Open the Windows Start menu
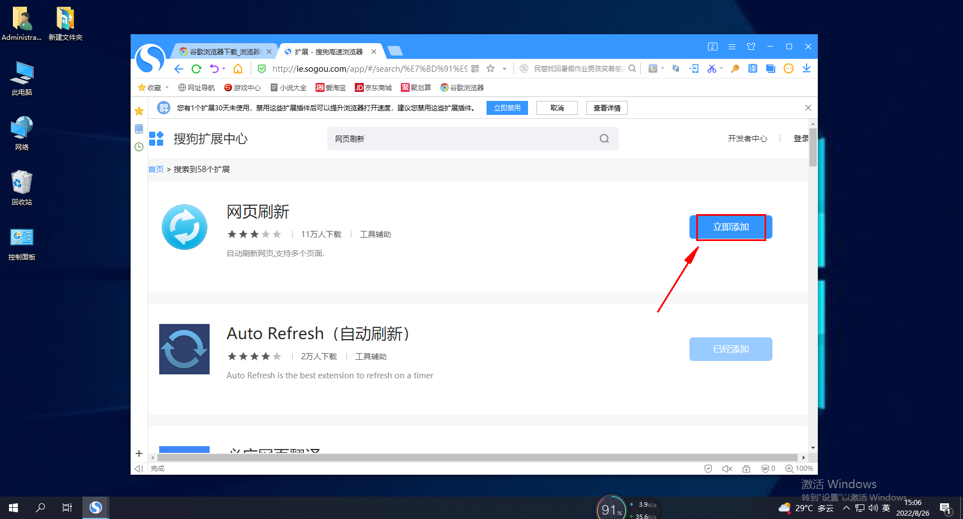Viewport: 963px width, 519px height. click(x=13, y=508)
